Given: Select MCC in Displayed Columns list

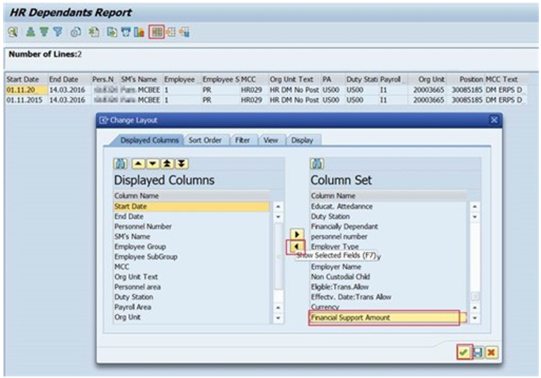Looking at the screenshot, I should 192,267.
